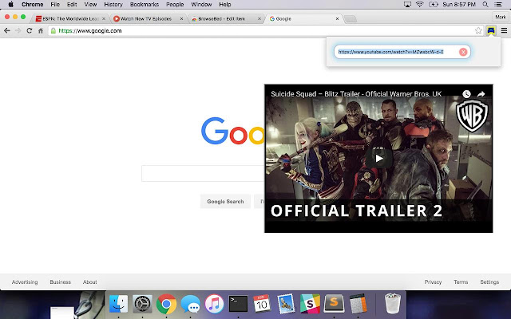Screen dimensions: 511x319
Task: Open Sublime Text from the dock
Action: [334, 303]
